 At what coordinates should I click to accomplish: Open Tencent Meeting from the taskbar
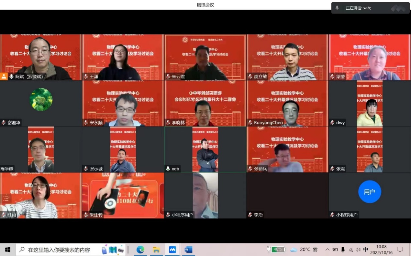[x=172, y=250]
